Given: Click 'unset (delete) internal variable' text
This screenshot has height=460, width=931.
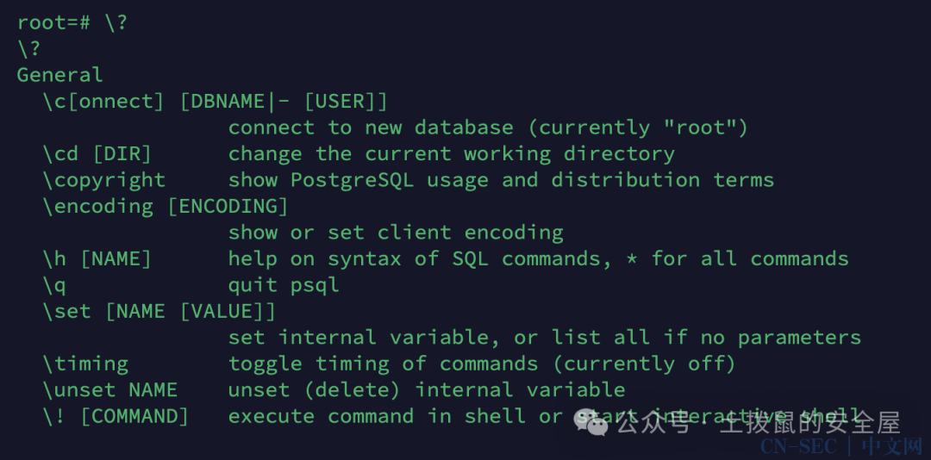Looking at the screenshot, I should 427,389.
